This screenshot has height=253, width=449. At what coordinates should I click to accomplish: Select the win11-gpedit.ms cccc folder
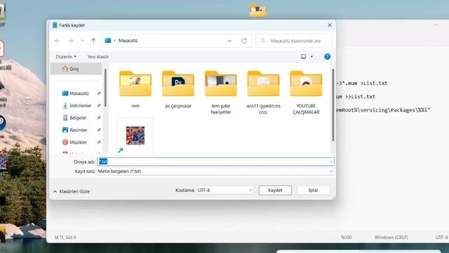264,92
